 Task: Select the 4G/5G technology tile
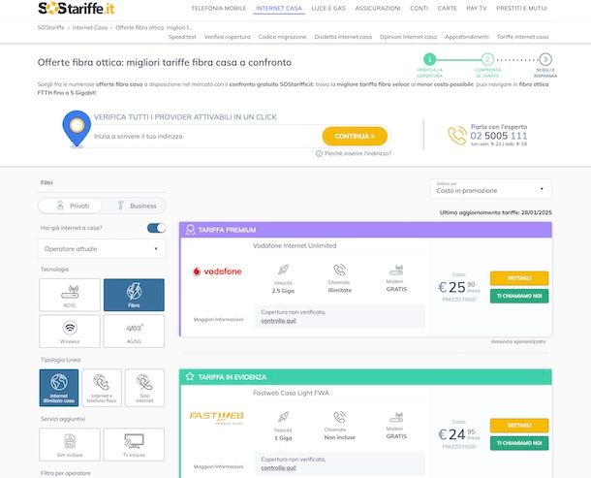click(134, 332)
